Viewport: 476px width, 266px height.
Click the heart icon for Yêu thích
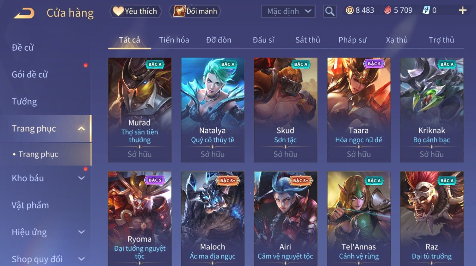coord(118,11)
